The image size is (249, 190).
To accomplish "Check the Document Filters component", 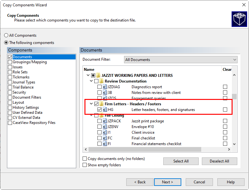I will pyautogui.click(x=10, y=97).
